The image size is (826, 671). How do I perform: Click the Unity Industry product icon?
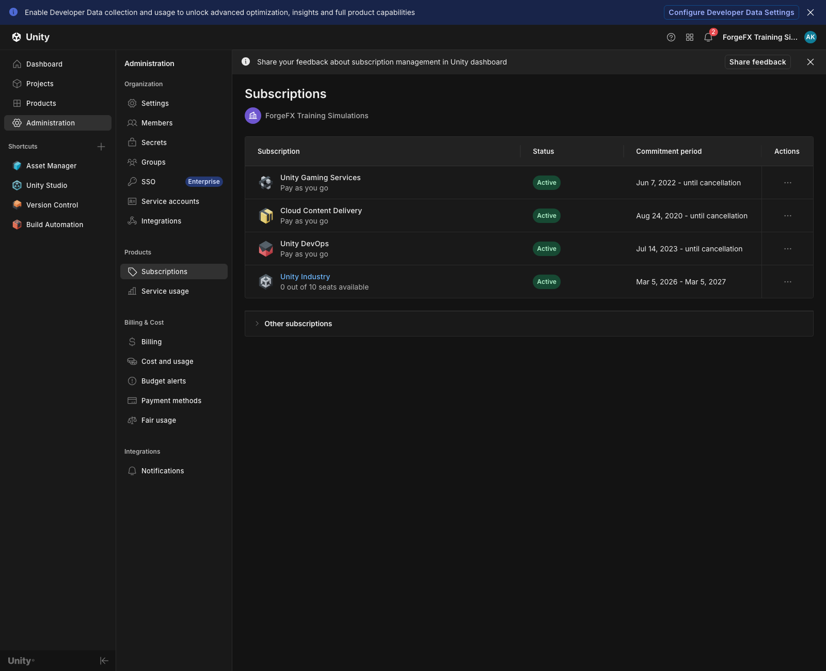(266, 282)
